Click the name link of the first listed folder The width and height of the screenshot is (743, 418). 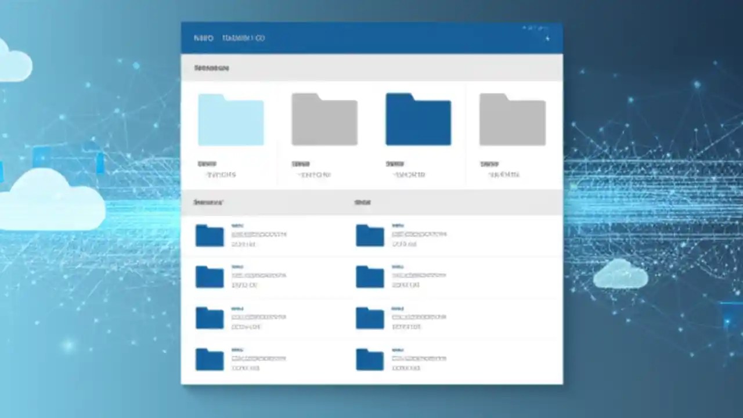click(237, 226)
